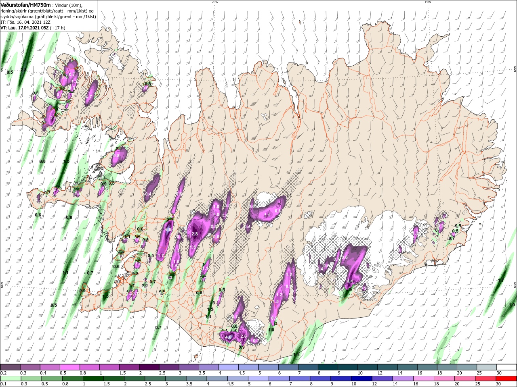This screenshot has height=387, width=517.
Task: Select the darkest green 1 rain scale swatch
Action: (93, 379)
